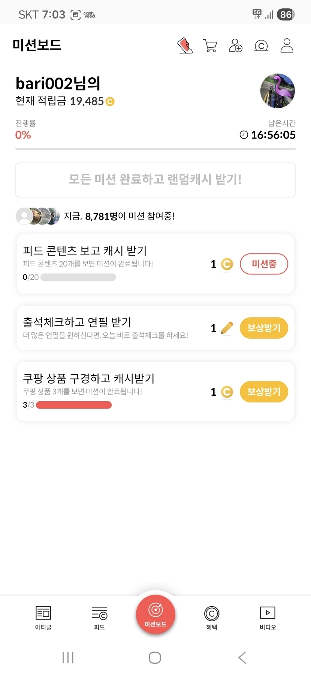The height and width of the screenshot is (675, 311).
Task: Switch to the 아티클 tab
Action: 43,618
